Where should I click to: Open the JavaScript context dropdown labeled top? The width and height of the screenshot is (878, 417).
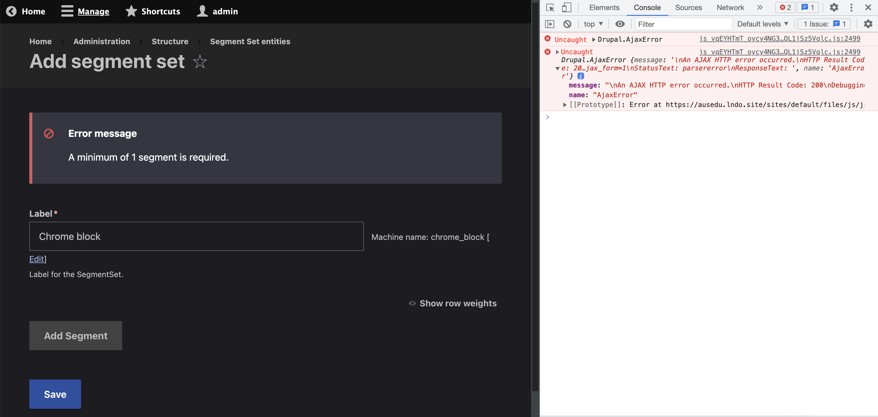tap(593, 24)
